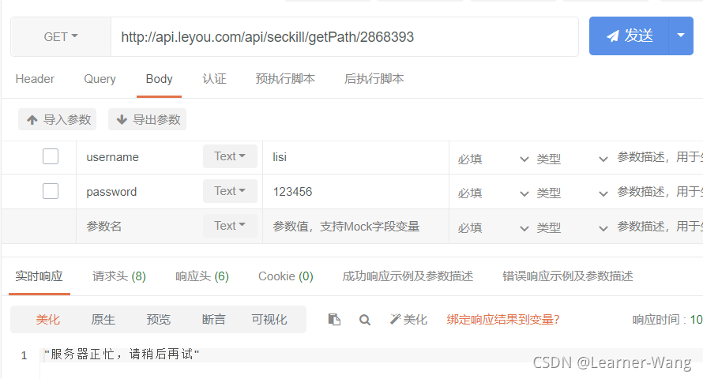Open the Text type dropdown for password
The image size is (703, 379).
click(x=230, y=191)
